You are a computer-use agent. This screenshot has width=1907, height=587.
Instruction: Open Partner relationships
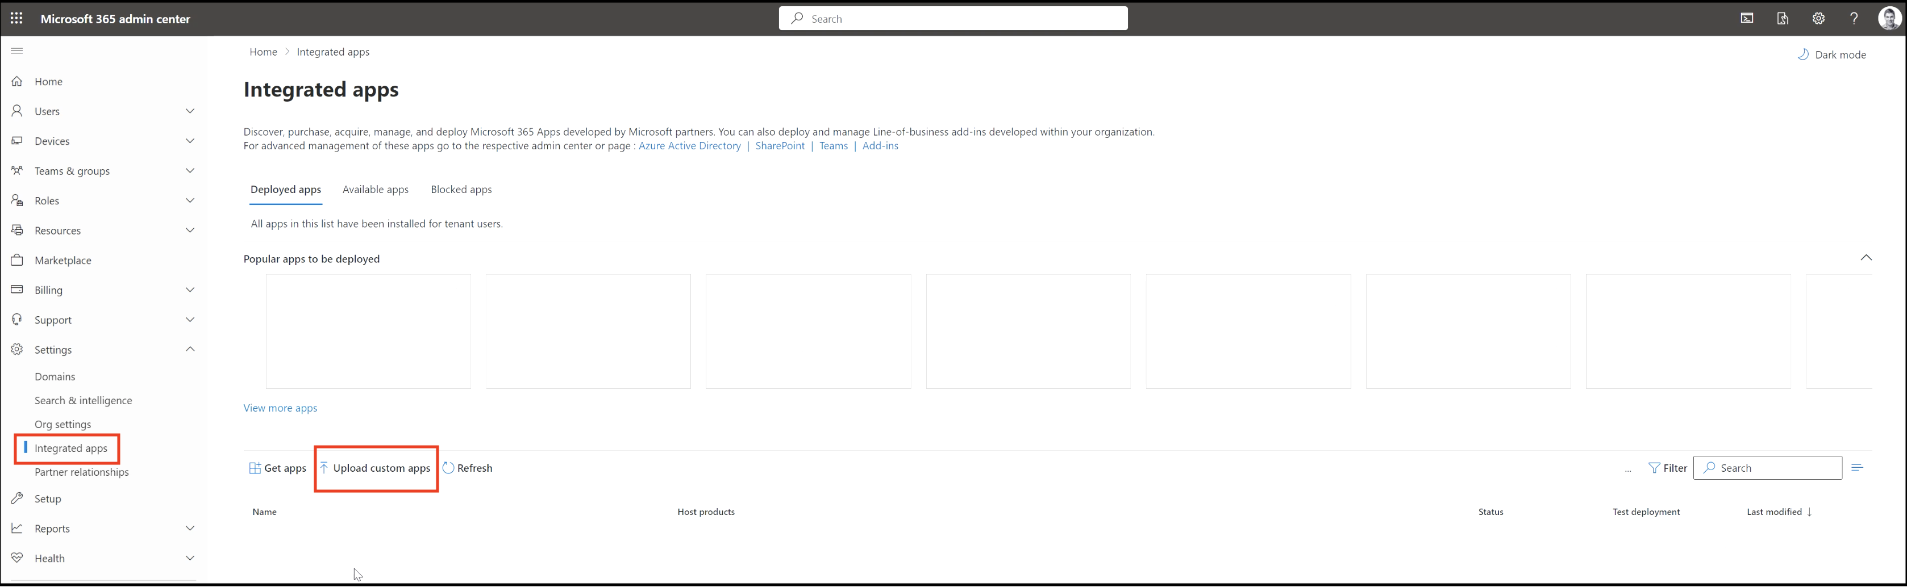coord(81,472)
